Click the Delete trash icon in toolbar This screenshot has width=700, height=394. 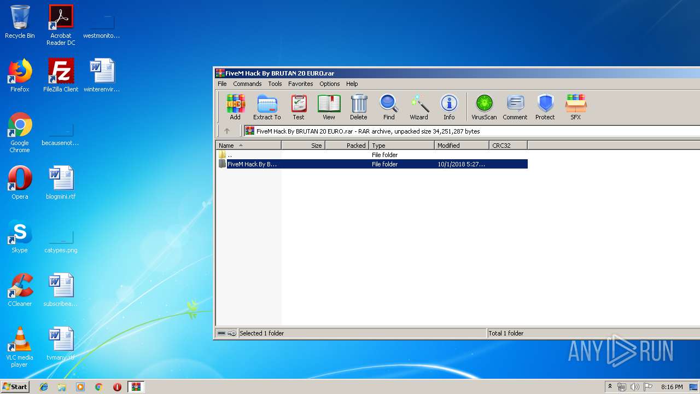[359, 107]
